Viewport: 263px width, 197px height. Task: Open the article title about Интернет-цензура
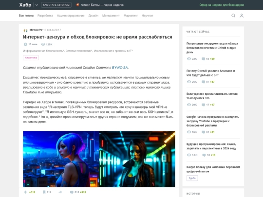tap(97, 37)
